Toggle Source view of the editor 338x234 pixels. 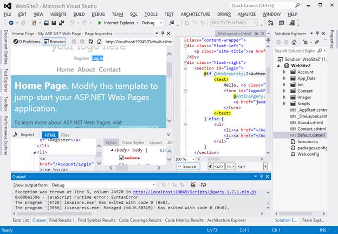click(x=188, y=166)
